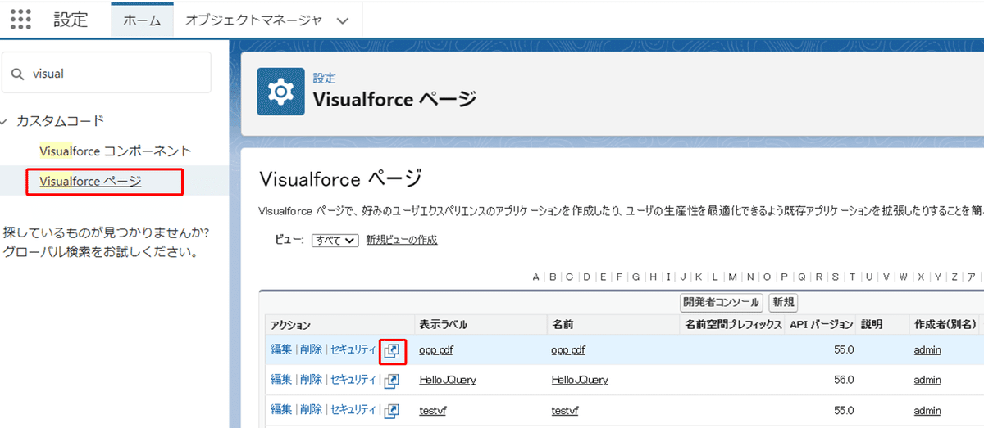Click the 開発者コンソール button

pyautogui.click(x=722, y=302)
